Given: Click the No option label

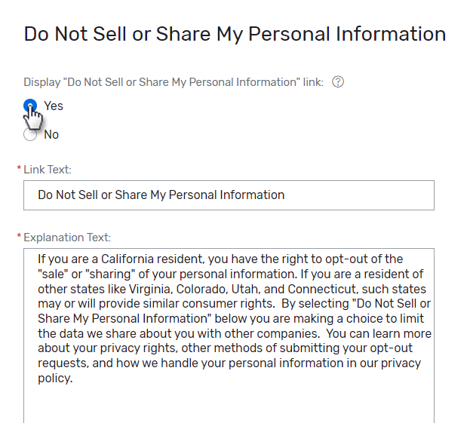Looking at the screenshot, I should coord(51,135).
